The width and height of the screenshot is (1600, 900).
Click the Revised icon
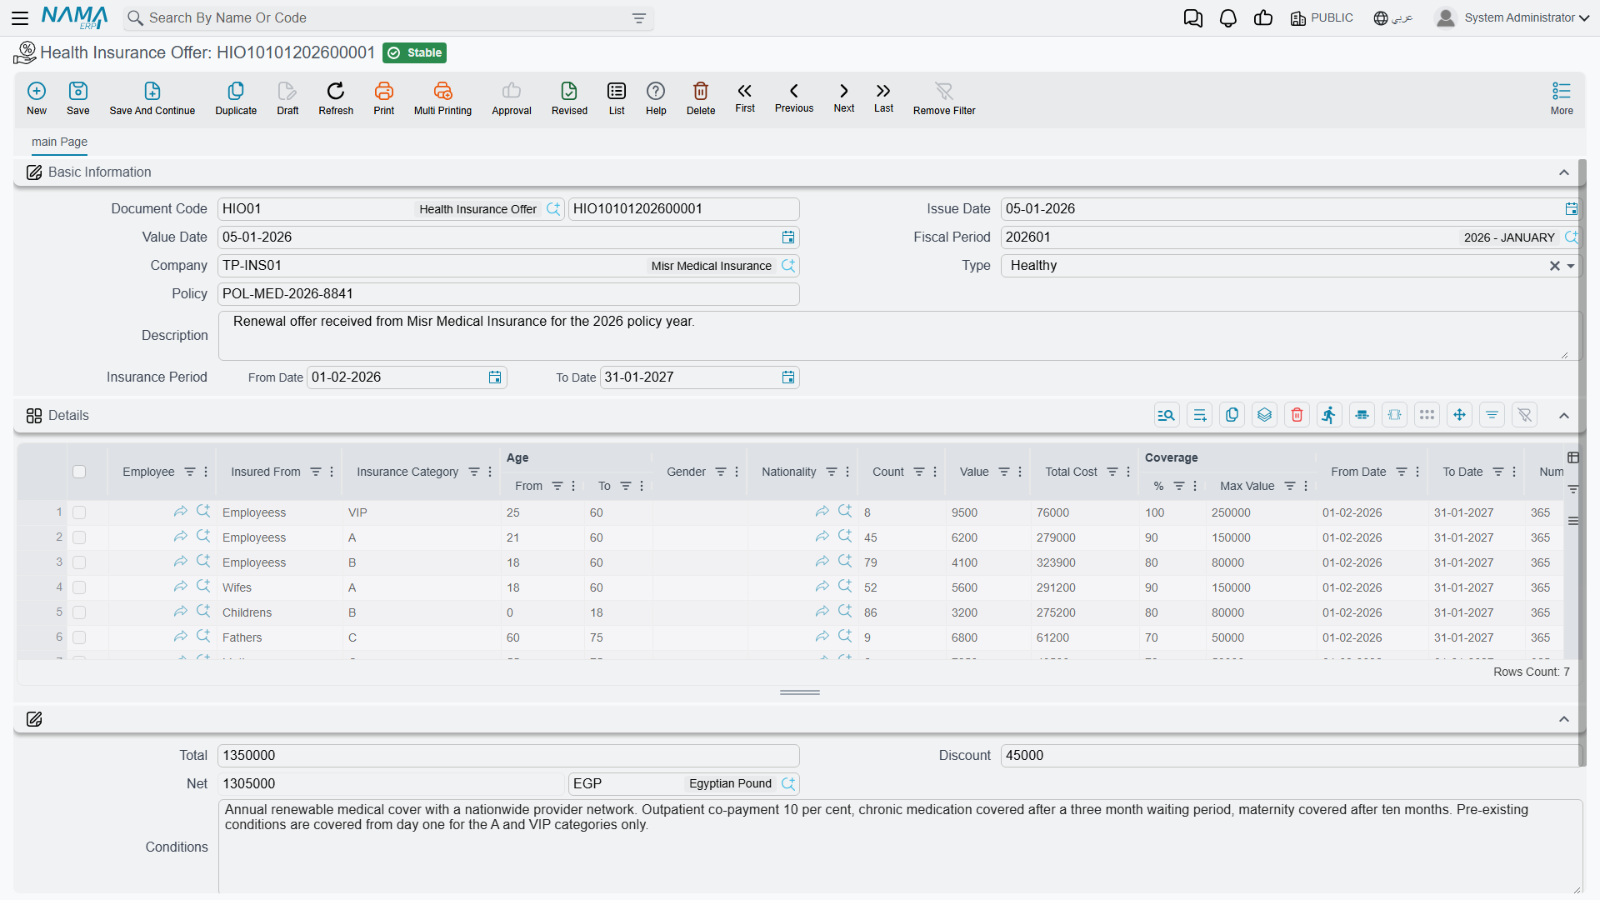[x=569, y=97]
